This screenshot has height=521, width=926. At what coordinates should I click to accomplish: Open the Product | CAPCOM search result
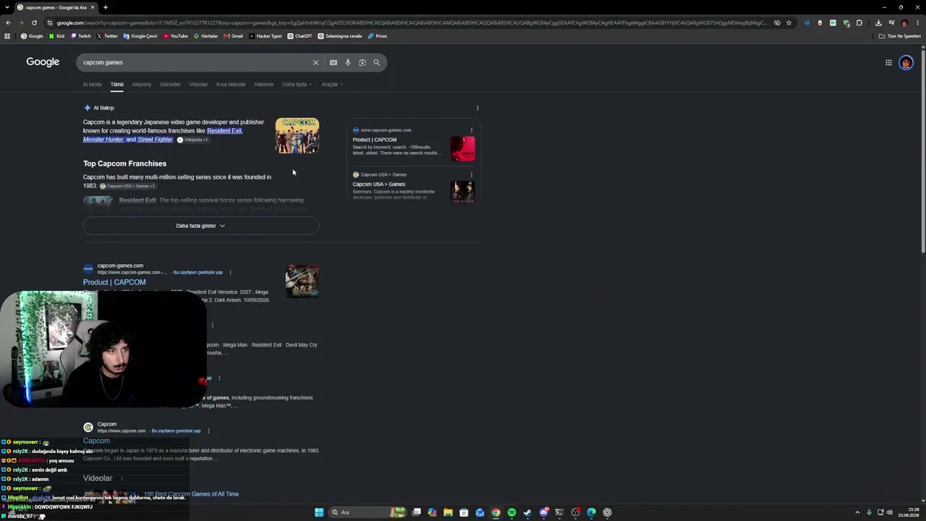[114, 282]
